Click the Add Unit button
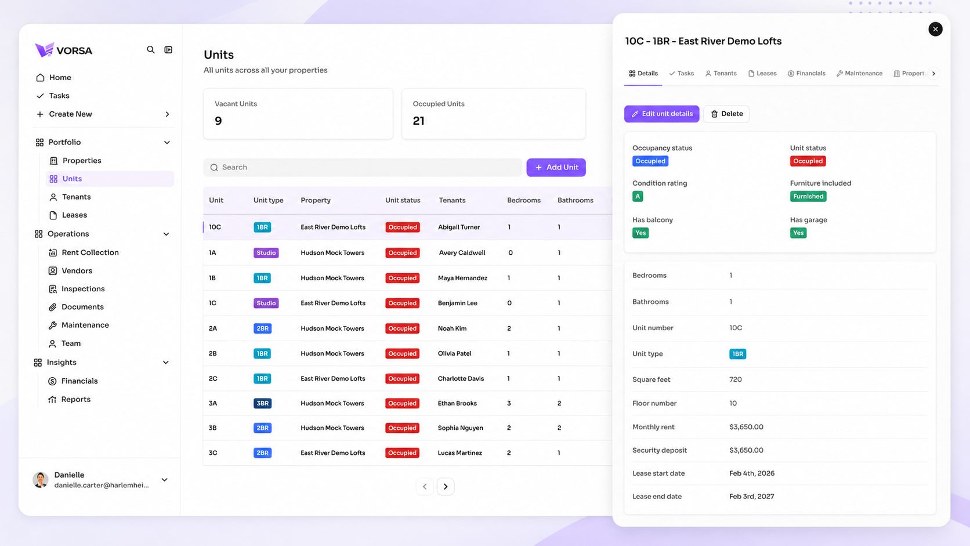The height and width of the screenshot is (546, 970). tap(556, 168)
